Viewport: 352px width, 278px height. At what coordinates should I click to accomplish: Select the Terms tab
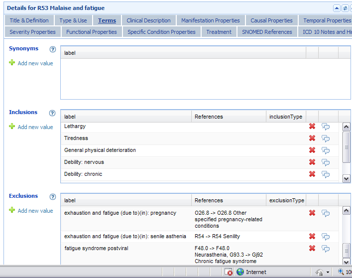click(107, 20)
